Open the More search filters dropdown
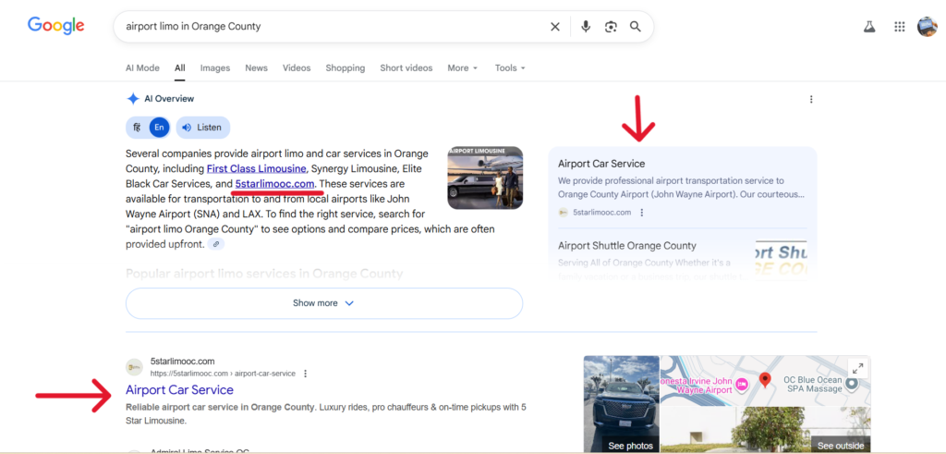Screen dimensions: 946x454 coord(462,68)
